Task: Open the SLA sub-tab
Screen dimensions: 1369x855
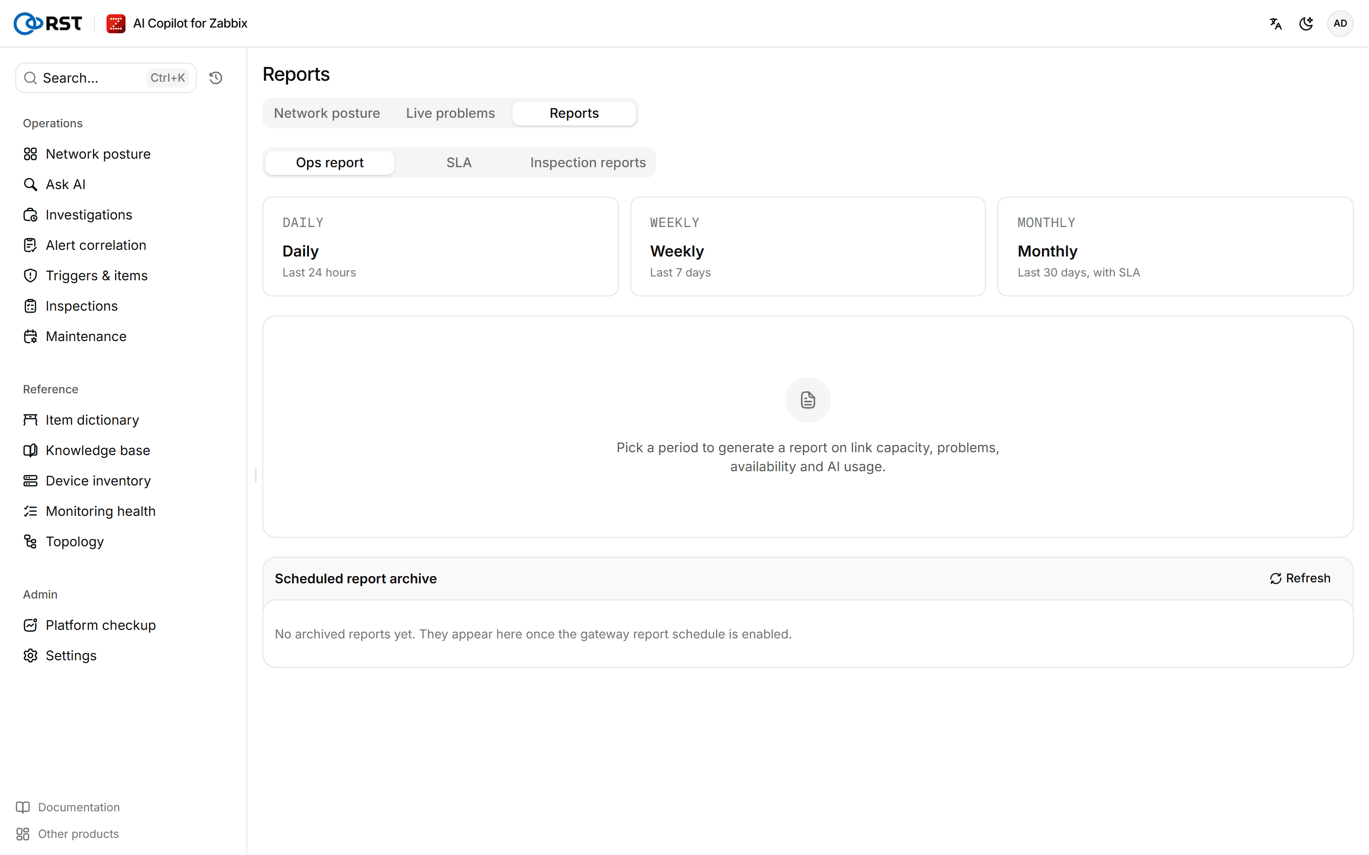Action: coord(459,162)
